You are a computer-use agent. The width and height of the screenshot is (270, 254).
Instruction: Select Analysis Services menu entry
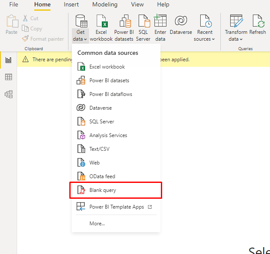pos(108,135)
